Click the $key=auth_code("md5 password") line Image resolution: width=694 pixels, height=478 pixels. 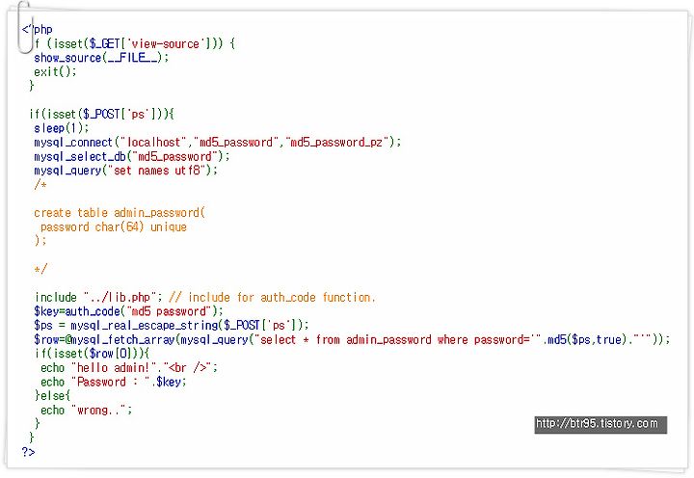click(x=128, y=311)
